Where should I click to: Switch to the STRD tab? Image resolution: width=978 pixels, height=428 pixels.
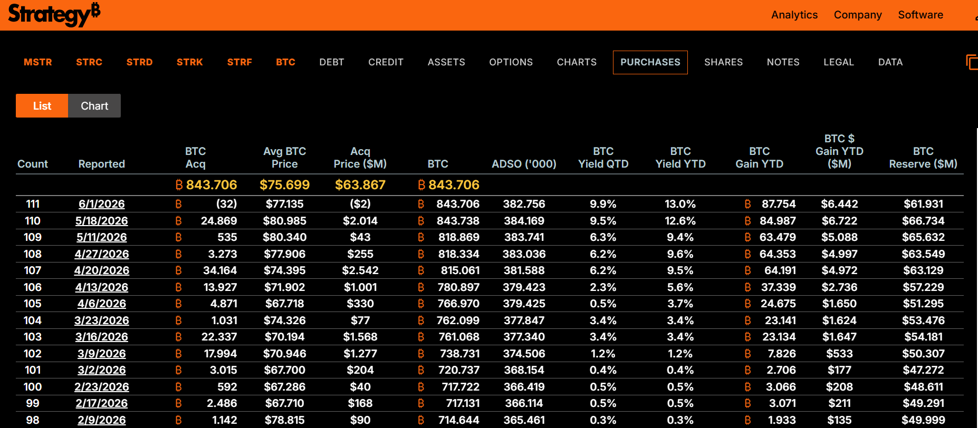coord(139,62)
